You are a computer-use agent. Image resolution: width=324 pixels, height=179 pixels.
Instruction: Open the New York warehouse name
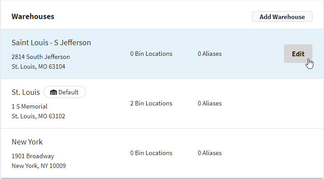pyautogui.click(x=27, y=142)
